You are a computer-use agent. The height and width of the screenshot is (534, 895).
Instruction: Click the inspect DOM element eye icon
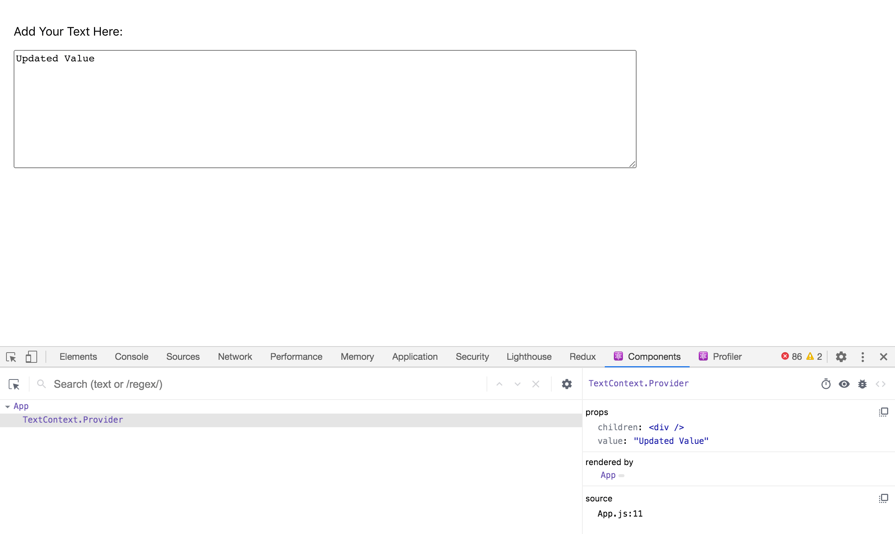click(844, 384)
